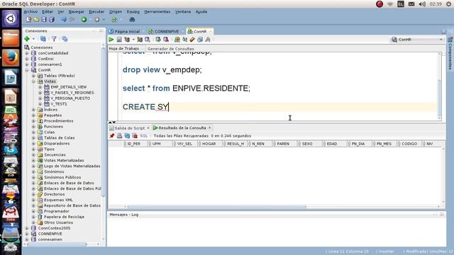Click the Clear eraser icon in the worksheet toolbar

(192, 40)
